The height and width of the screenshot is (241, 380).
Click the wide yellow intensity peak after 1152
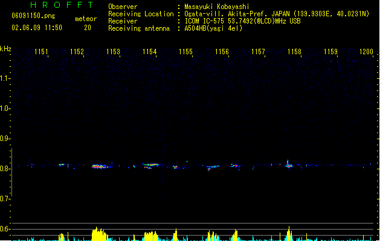coord(99,234)
